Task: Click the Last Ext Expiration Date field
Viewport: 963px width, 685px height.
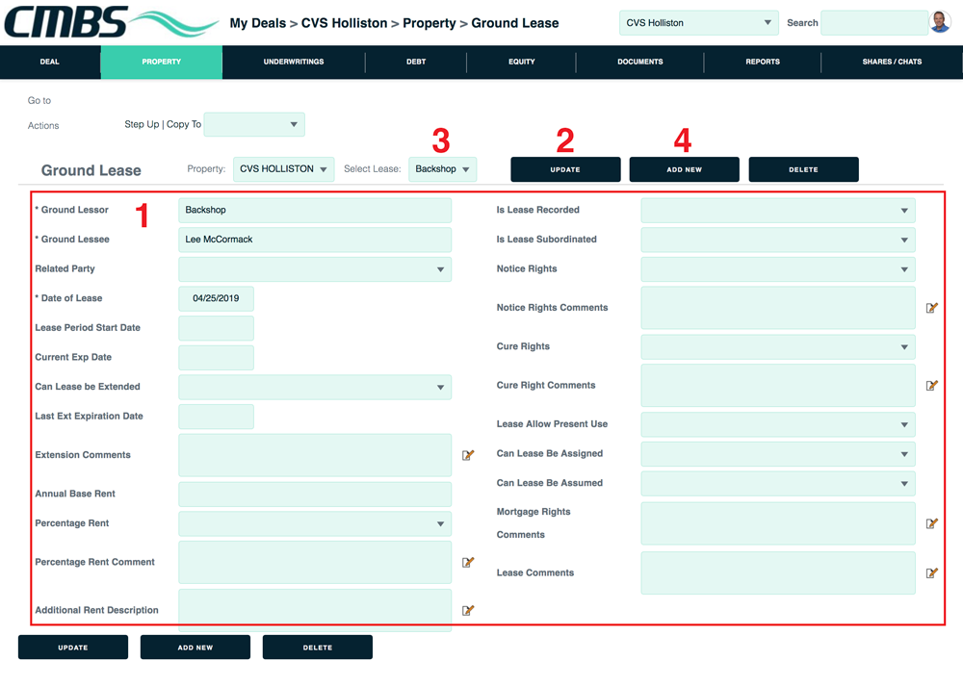Action: click(216, 417)
